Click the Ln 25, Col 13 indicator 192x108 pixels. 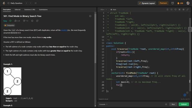tap(185, 99)
